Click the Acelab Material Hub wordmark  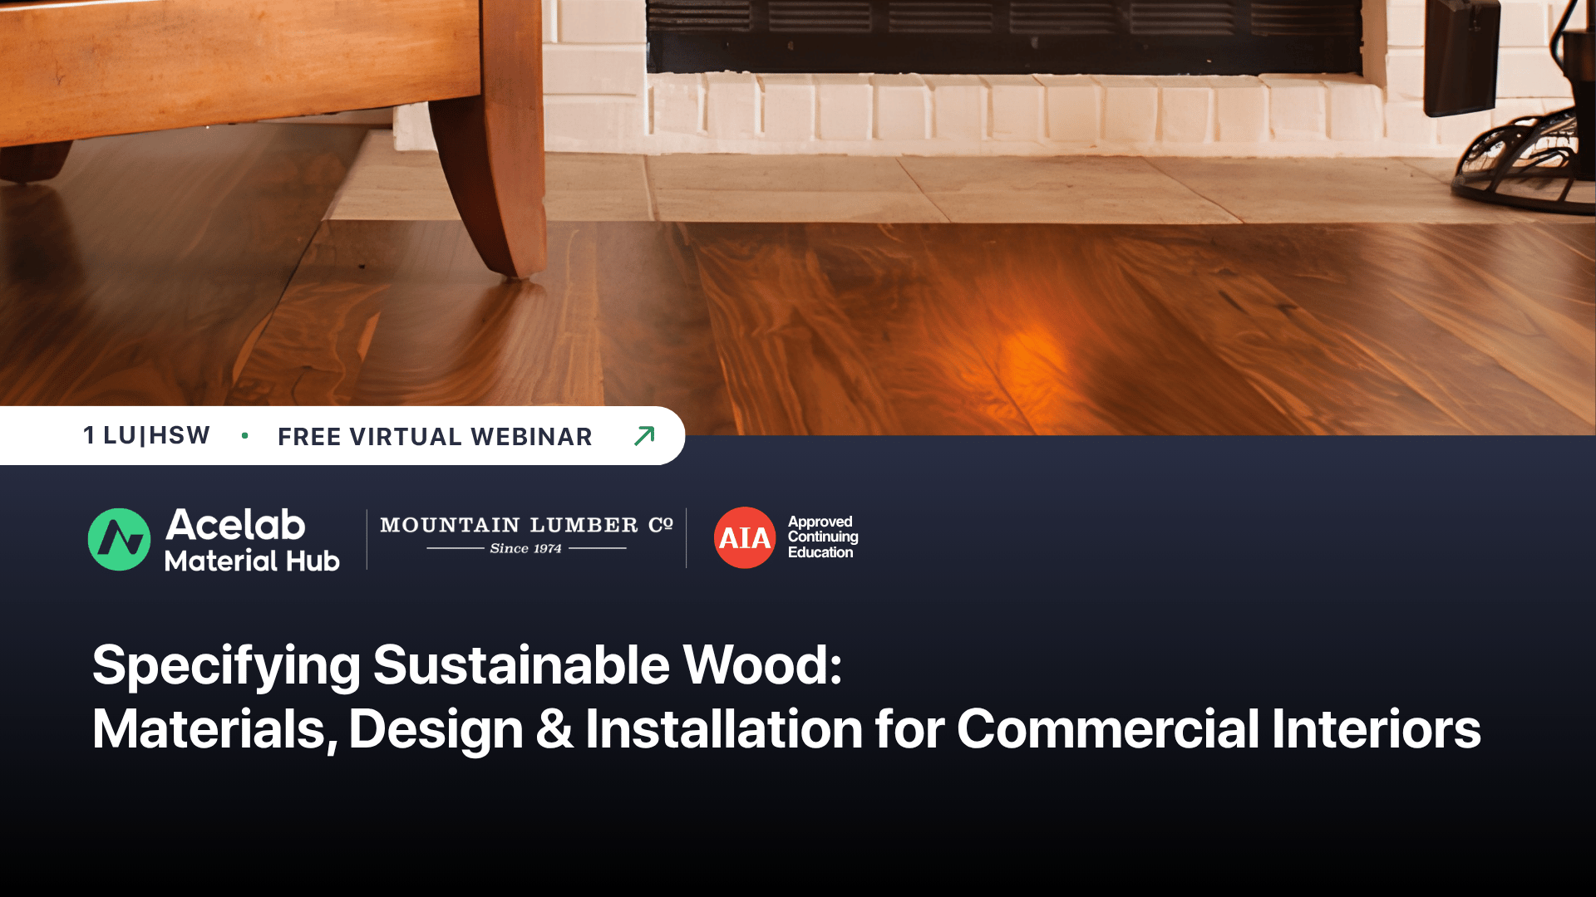[252, 540]
